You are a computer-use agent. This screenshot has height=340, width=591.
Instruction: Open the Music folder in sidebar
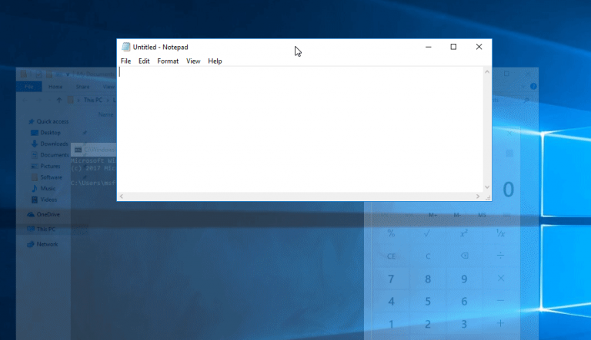pyautogui.click(x=48, y=189)
